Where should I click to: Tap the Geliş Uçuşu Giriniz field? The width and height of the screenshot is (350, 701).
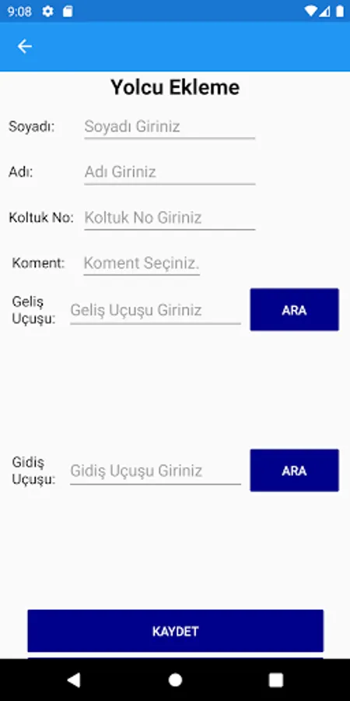[x=156, y=310]
